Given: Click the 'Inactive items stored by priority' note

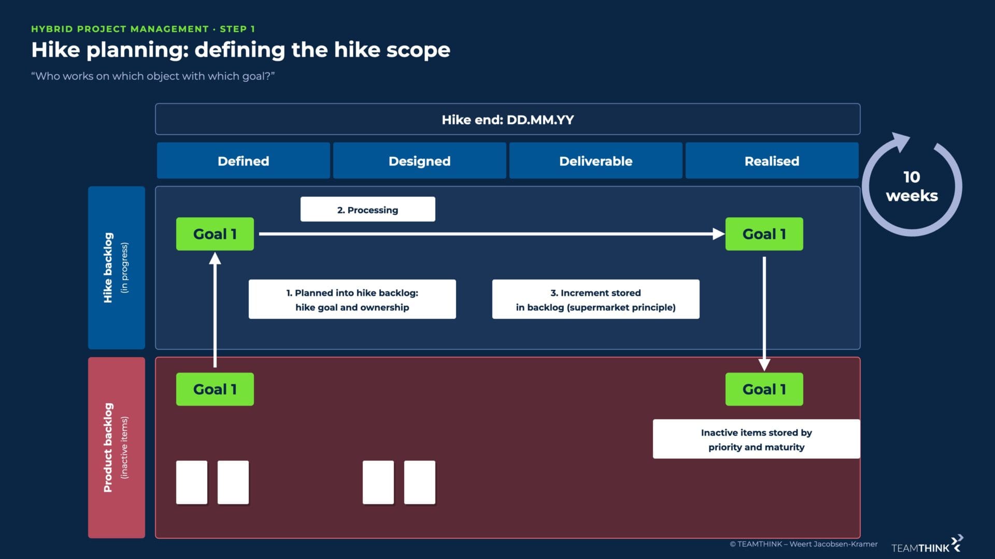Looking at the screenshot, I should click(x=757, y=439).
